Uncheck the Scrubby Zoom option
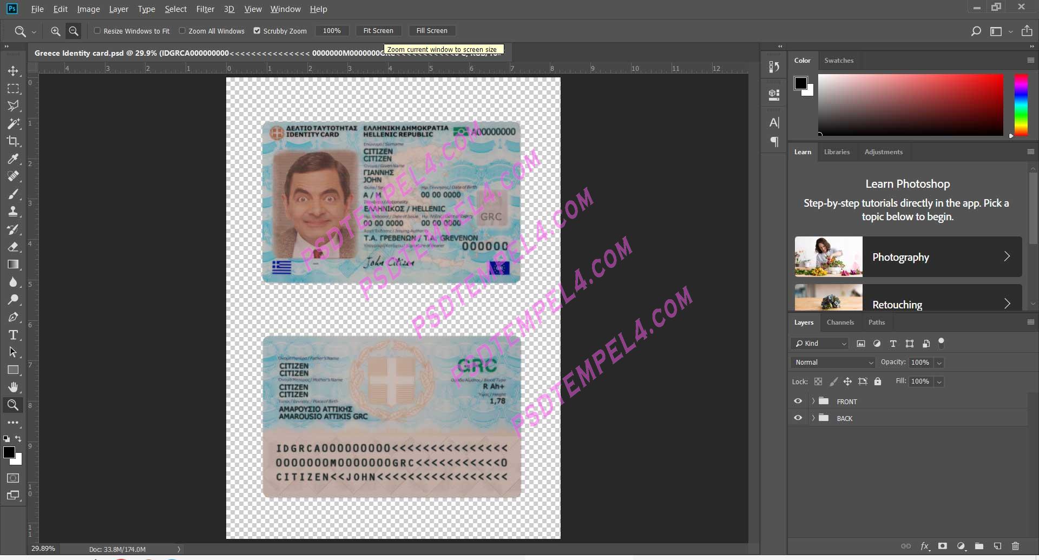 pyautogui.click(x=257, y=31)
